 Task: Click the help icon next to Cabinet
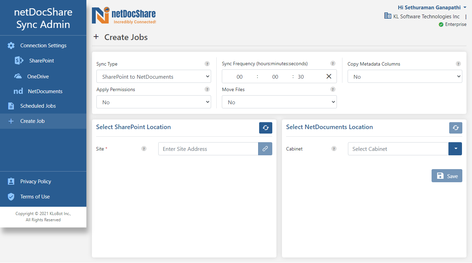point(334,149)
